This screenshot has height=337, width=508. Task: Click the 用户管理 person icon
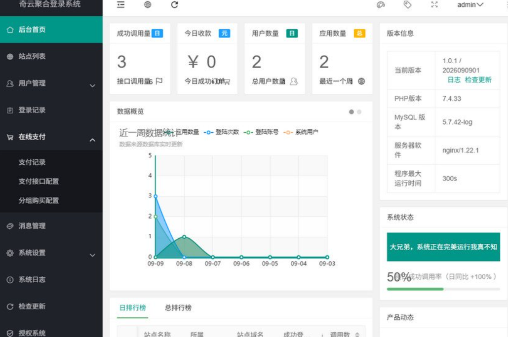[x=10, y=83]
